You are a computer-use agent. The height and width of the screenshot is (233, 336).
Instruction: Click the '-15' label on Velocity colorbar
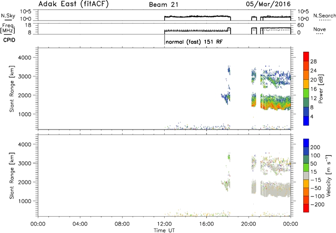[x=316, y=180]
